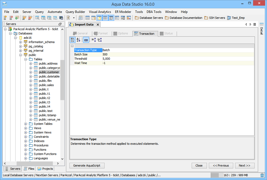This screenshot has height=180, width=267.
Task: Toggle the highlighted grid table toolbar button
Action: click(x=105, y=18)
